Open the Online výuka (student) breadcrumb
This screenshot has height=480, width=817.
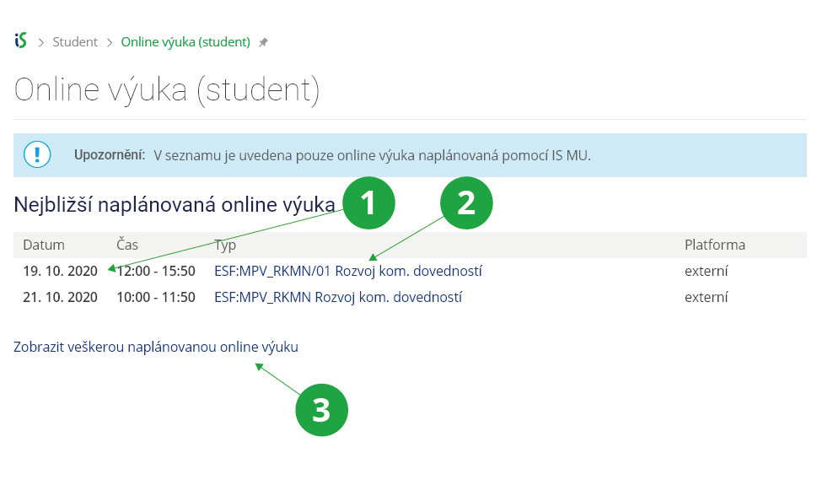point(185,41)
